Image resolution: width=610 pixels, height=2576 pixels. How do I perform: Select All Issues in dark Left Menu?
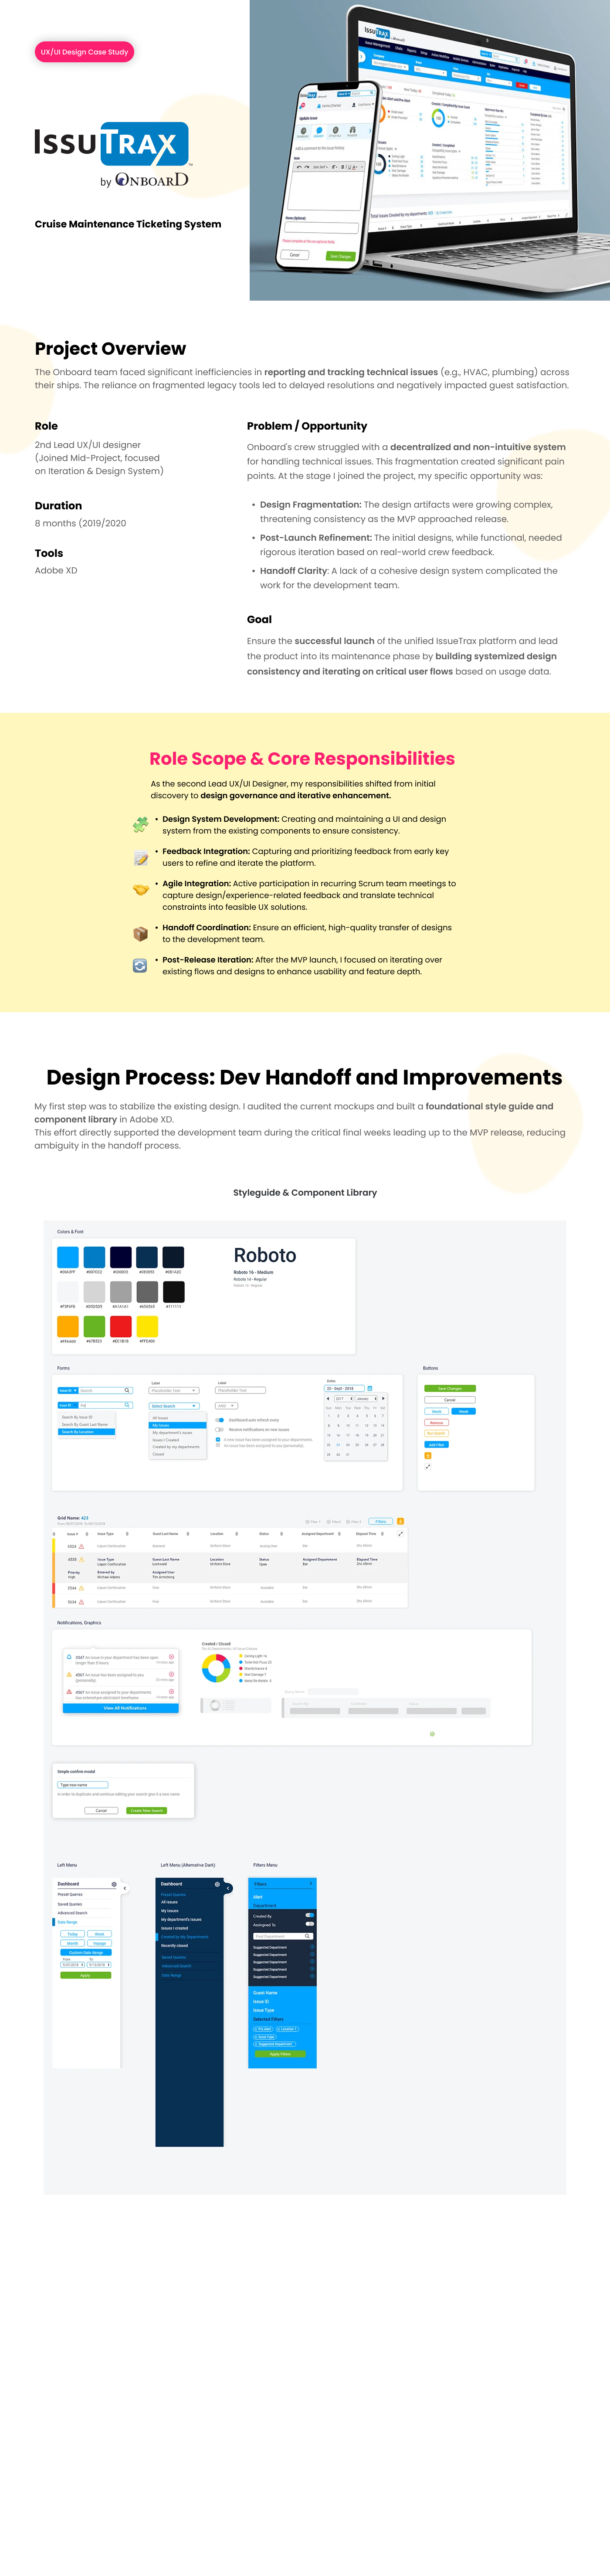point(169,1902)
